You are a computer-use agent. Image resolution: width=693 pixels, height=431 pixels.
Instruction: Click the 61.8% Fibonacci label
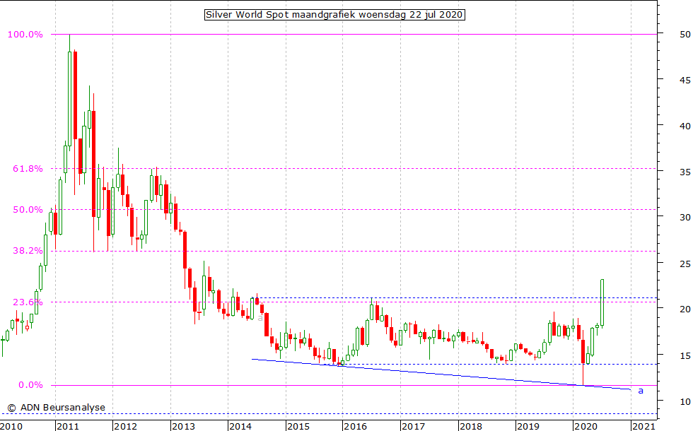(28, 169)
